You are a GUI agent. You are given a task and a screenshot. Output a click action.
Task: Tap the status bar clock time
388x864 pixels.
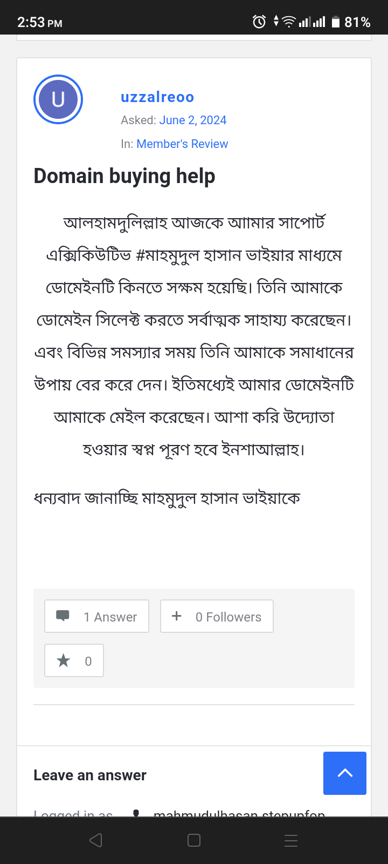pyautogui.click(x=39, y=22)
